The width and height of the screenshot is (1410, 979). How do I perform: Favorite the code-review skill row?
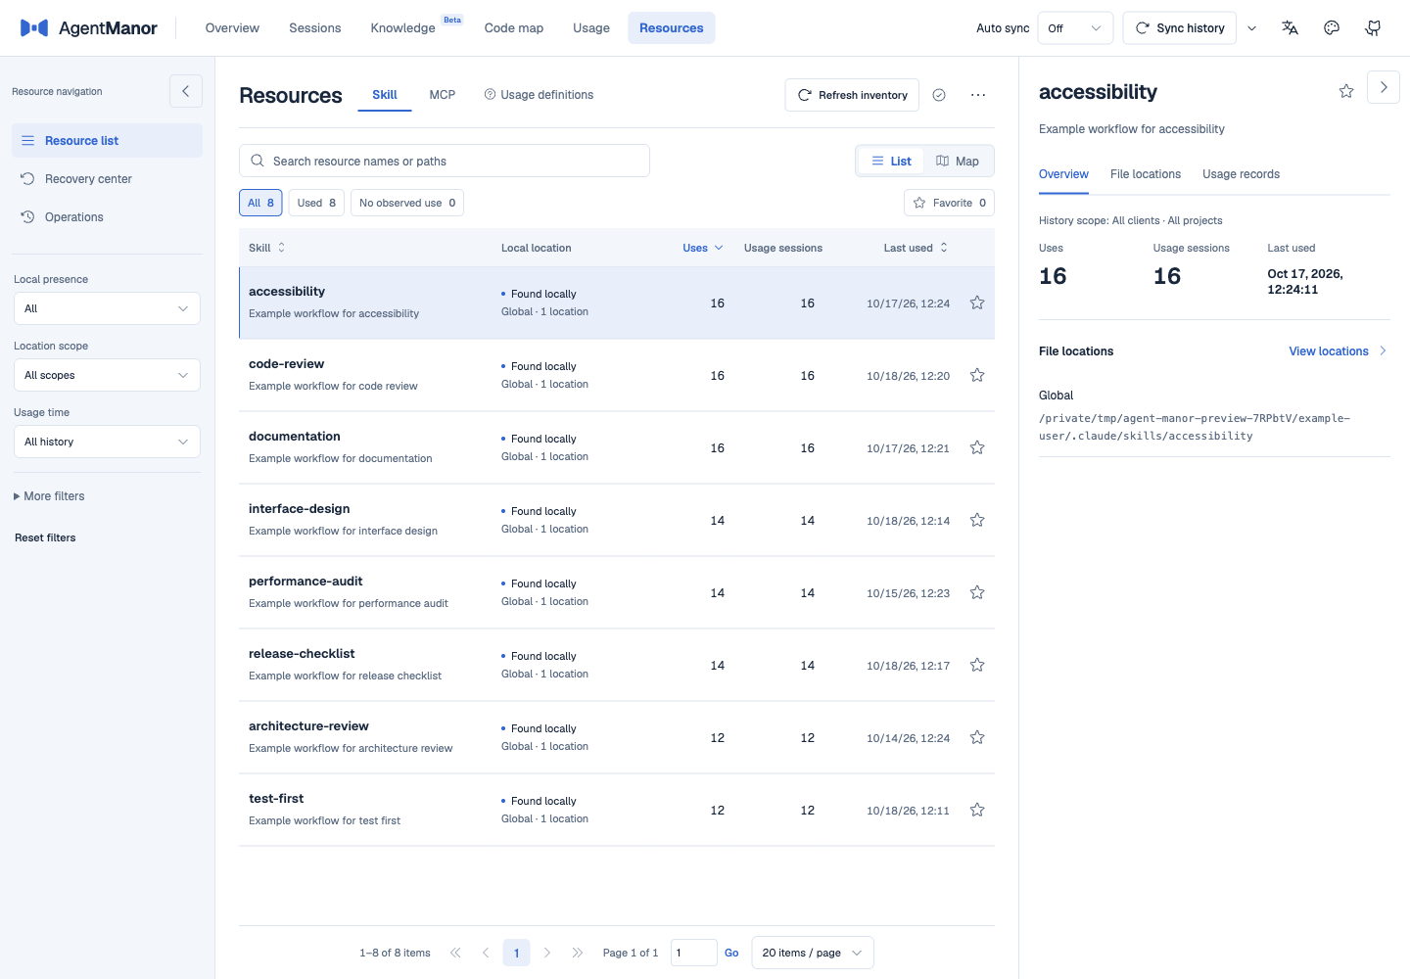tap(977, 375)
